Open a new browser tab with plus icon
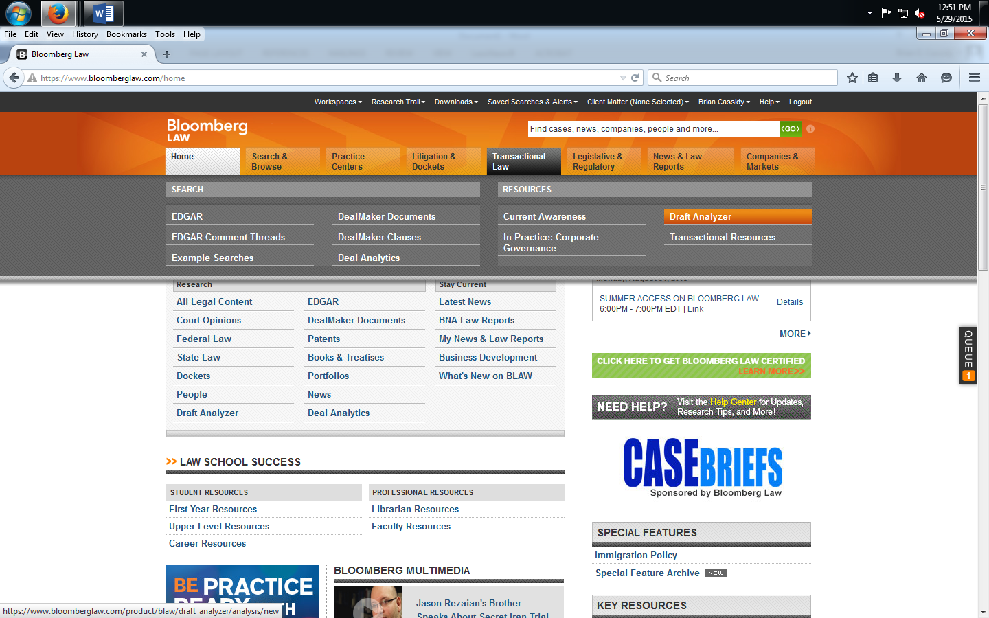 click(x=166, y=54)
